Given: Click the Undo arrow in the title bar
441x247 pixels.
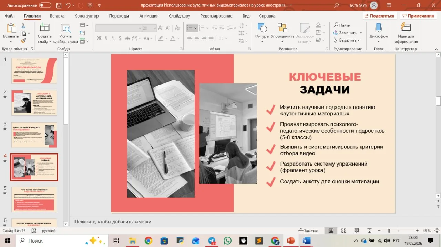Looking at the screenshot, I should (68, 5).
